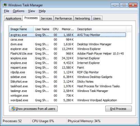Click Show processes from all users button

(33, 109)
